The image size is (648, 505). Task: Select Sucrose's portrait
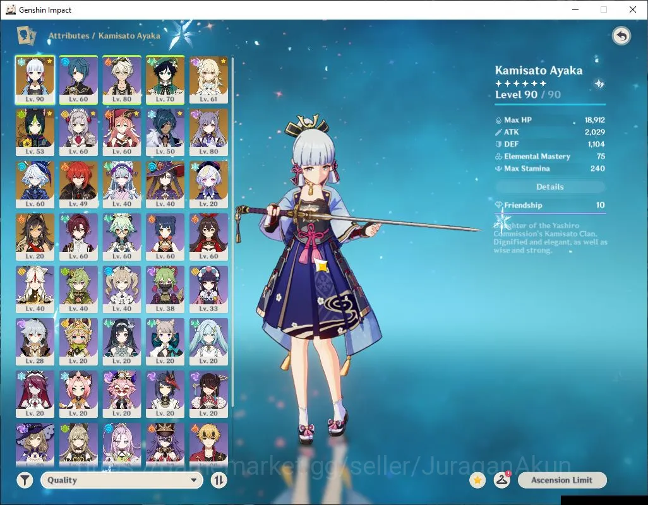pyautogui.click(x=122, y=237)
